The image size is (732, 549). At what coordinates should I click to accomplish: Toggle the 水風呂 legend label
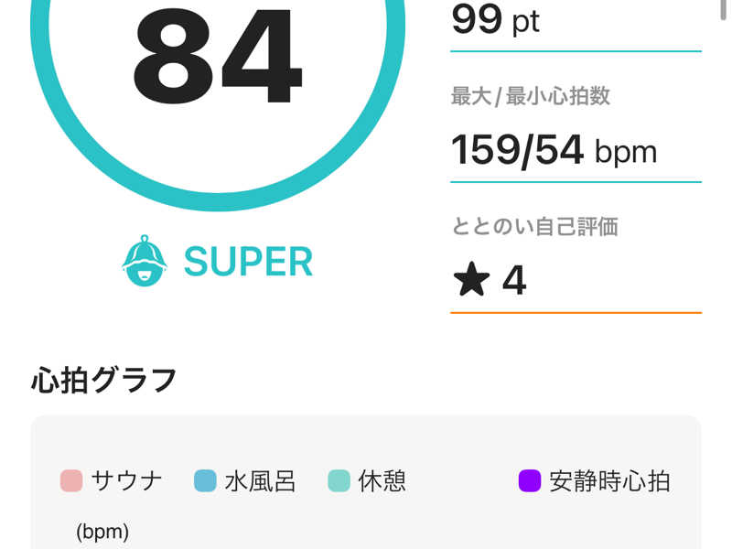[260, 481]
